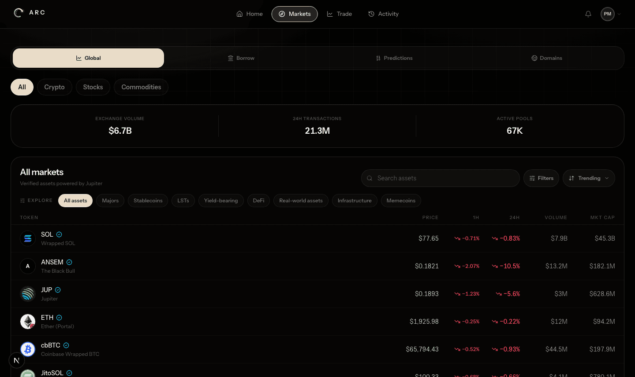Sort by the 24H column header
Viewport: 635px width, 377px height.
(515, 217)
